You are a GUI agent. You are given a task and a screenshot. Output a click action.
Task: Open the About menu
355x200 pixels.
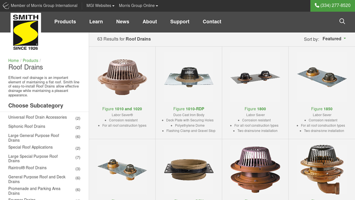150,21
